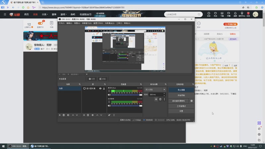Open the 文件(F) menu in OBS
The width and height of the screenshot is (265, 149).
61,23
